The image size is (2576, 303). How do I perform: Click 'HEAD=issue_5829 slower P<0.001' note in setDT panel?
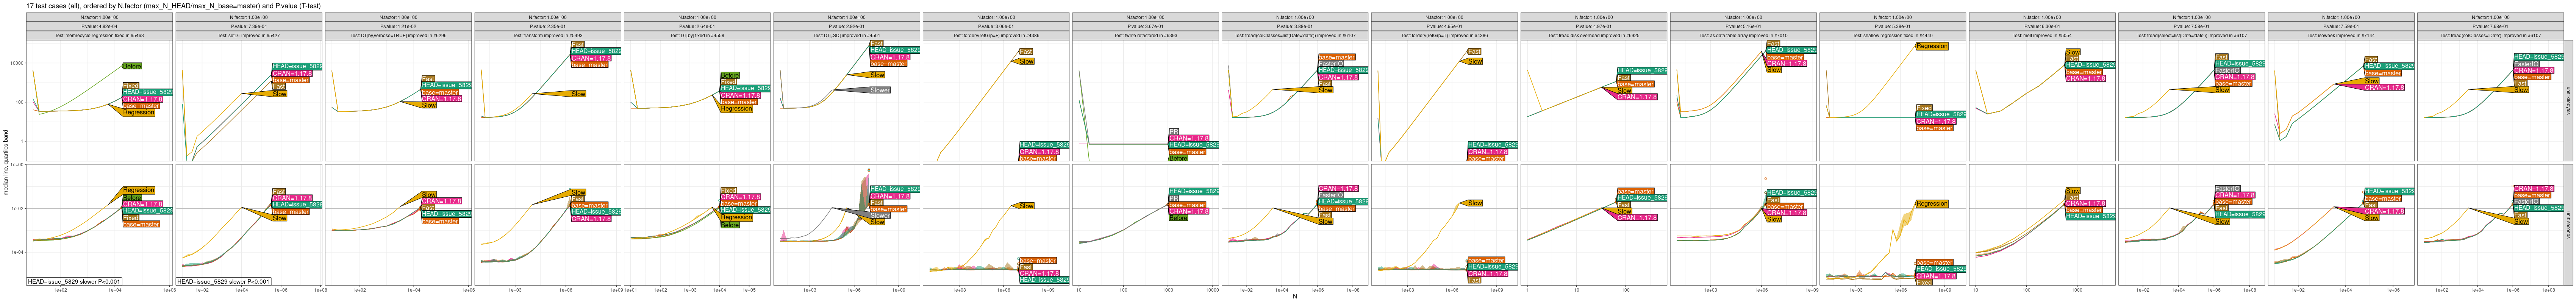click(224, 282)
